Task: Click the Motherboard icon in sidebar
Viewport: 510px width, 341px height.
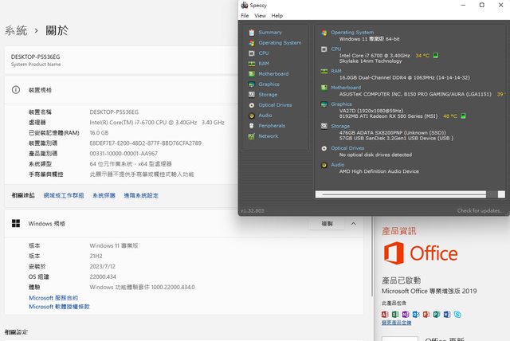Action: pos(253,73)
